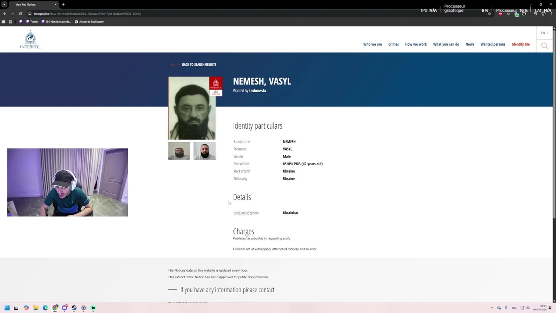Open the Settings gear on the taskbar
Image resolution: width=556 pixels, height=313 pixels.
pos(83,308)
